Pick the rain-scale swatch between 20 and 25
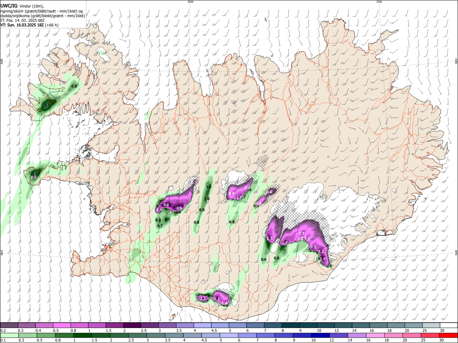This screenshot has width=458, height=343. (x=411, y=335)
